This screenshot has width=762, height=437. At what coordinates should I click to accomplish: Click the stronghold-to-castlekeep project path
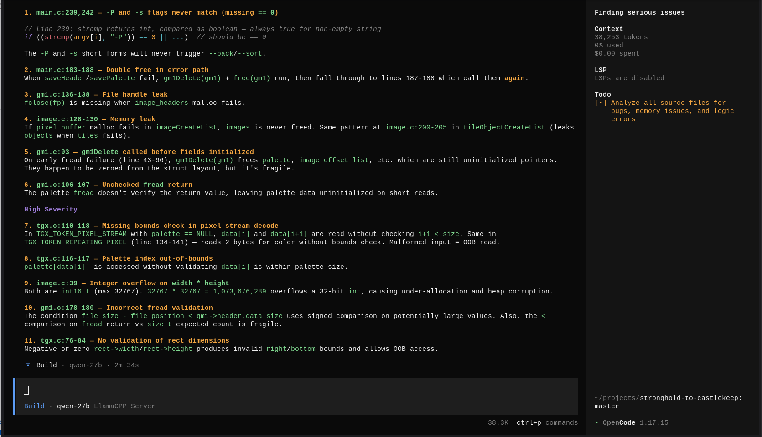[x=669, y=398]
